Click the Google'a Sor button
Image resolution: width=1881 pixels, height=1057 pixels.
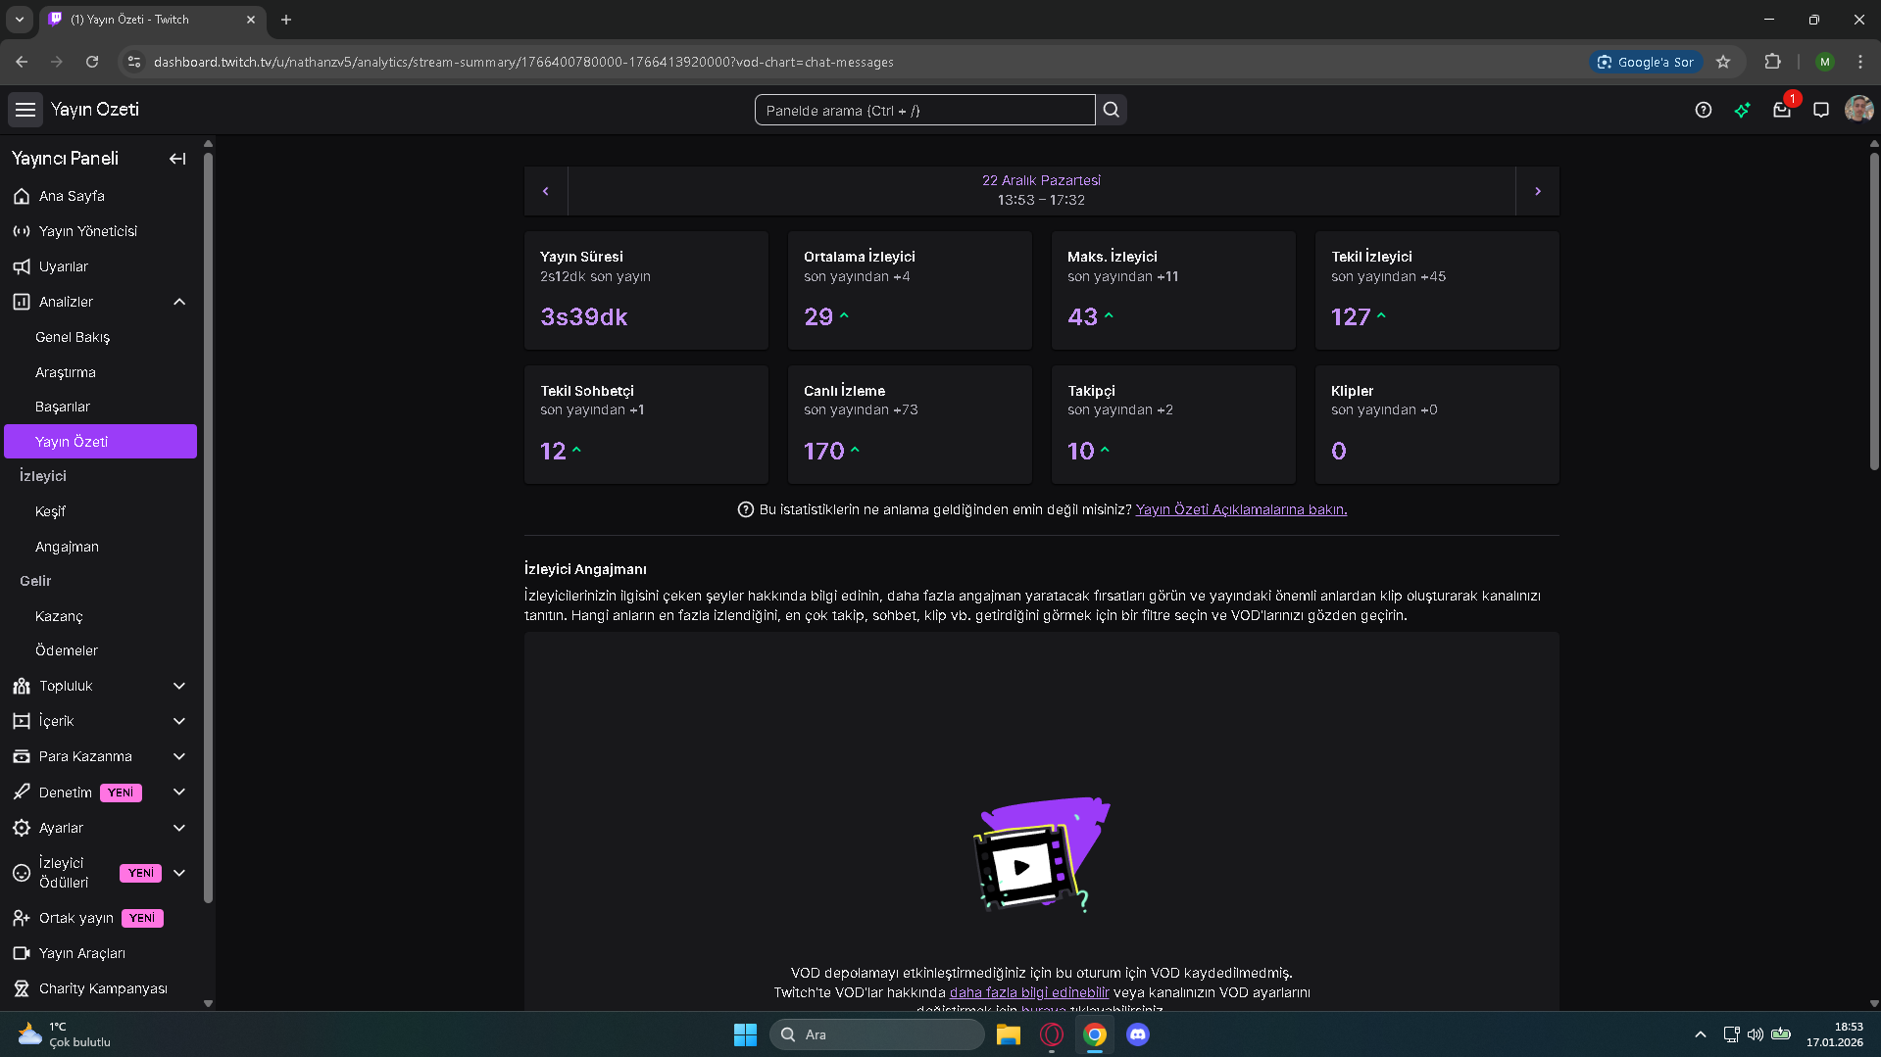pos(1646,62)
